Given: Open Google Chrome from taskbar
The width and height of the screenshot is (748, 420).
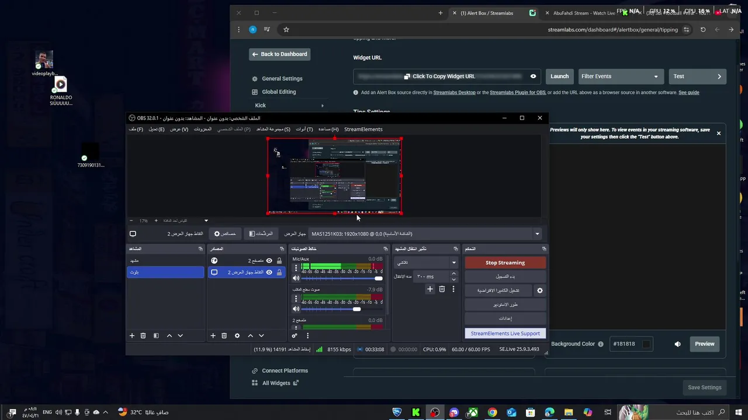Looking at the screenshot, I should point(492,412).
